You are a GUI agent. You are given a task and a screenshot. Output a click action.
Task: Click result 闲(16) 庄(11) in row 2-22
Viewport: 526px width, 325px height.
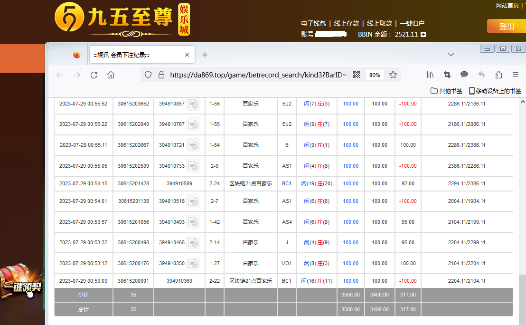tap(316, 281)
